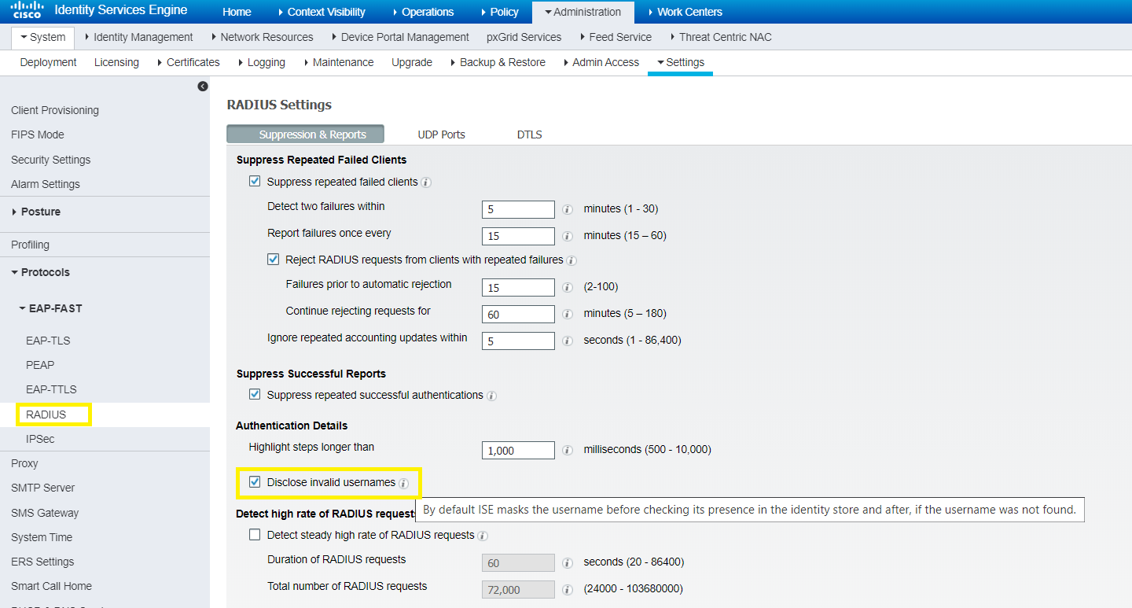The image size is (1132, 608).
Task: Click info icon next to Report failures once every
Action: click(567, 236)
